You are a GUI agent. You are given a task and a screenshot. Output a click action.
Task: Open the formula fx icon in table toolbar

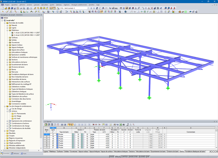coord(130,125)
